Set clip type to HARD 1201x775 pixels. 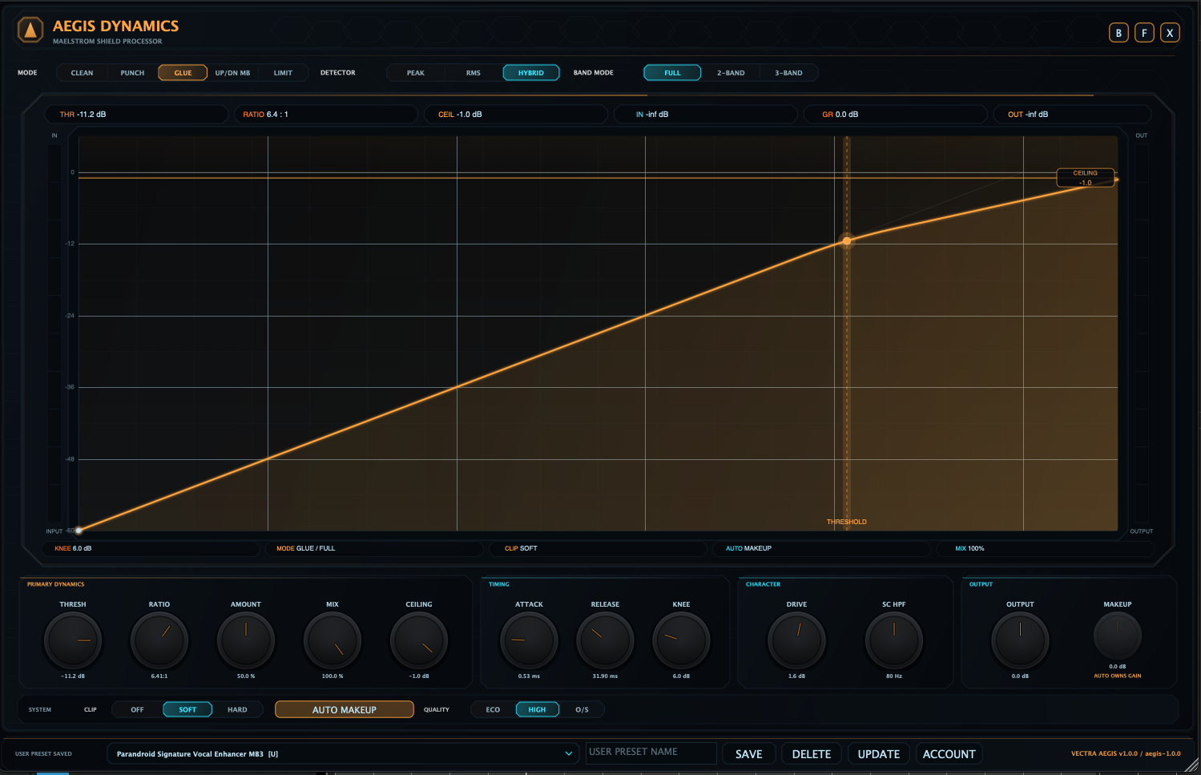(x=237, y=709)
